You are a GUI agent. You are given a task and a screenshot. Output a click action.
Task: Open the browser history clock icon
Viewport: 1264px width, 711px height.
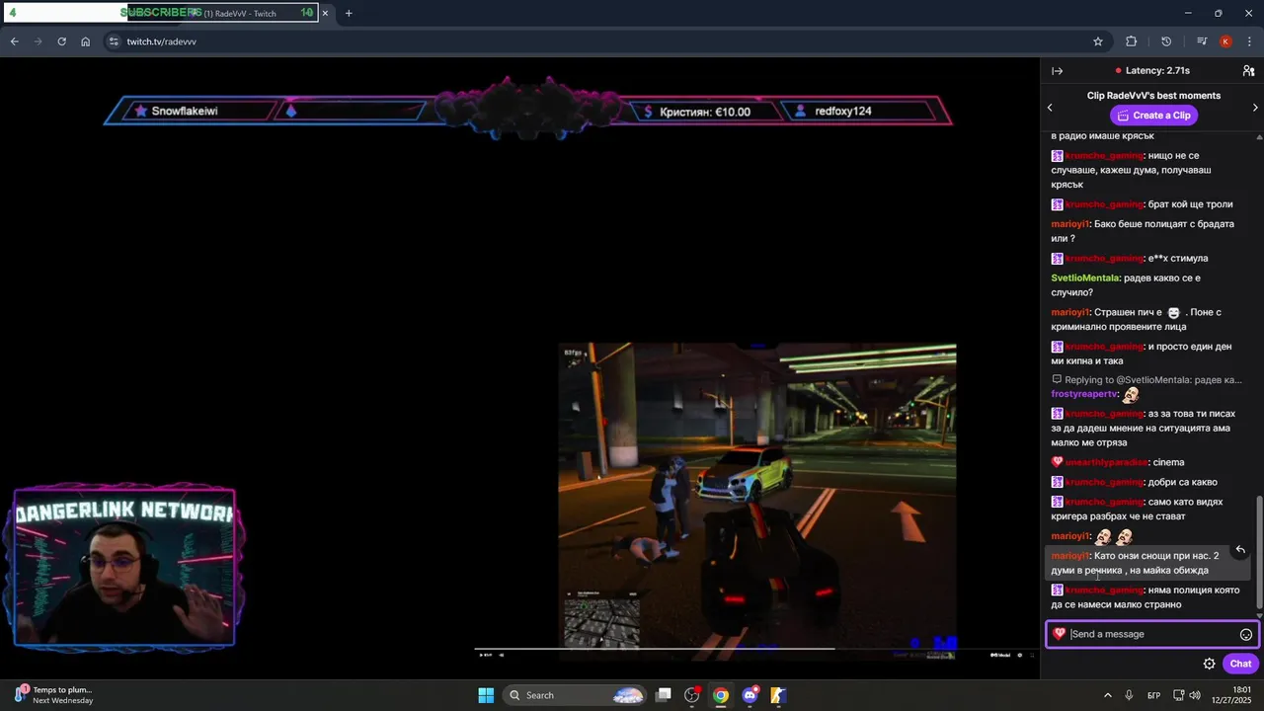1166,41
